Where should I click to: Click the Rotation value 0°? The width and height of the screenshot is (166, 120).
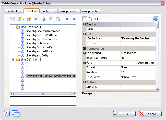pyautogui.click(x=138, y=72)
